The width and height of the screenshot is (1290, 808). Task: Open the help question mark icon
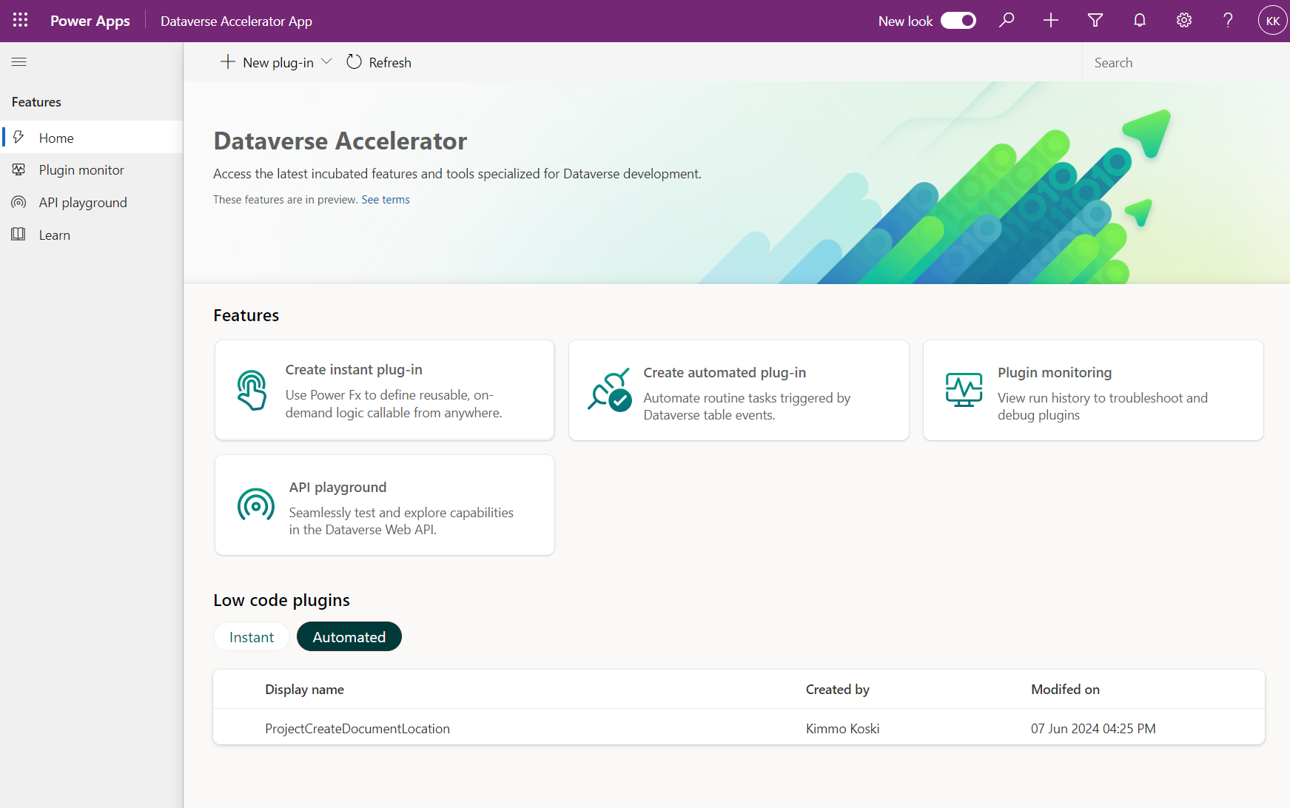tap(1228, 21)
